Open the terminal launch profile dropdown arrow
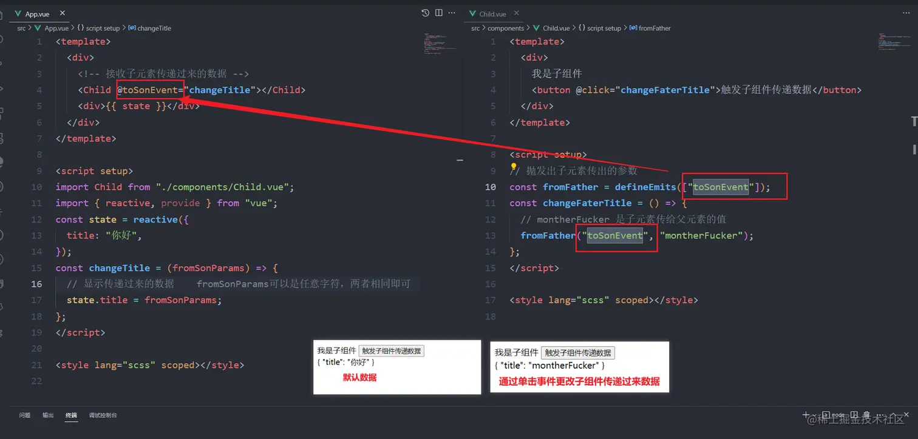This screenshot has height=439, width=918. 815,415
